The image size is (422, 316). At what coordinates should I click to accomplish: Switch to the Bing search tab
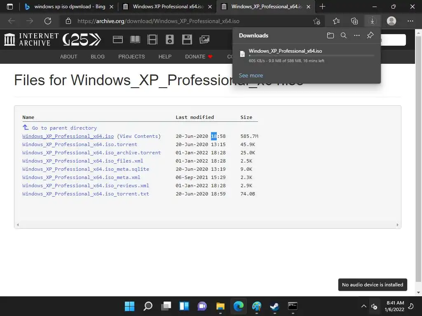click(x=69, y=7)
